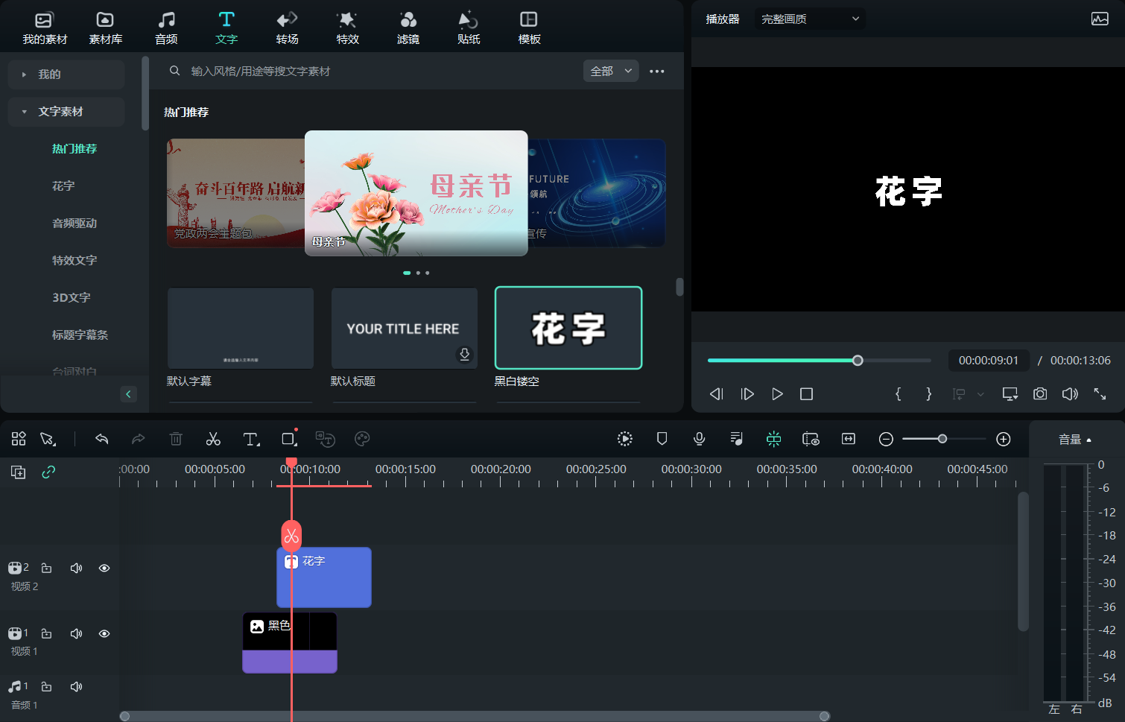This screenshot has width=1125, height=722.
Task: Start voiceover recording with the microphone icon
Action: click(699, 439)
